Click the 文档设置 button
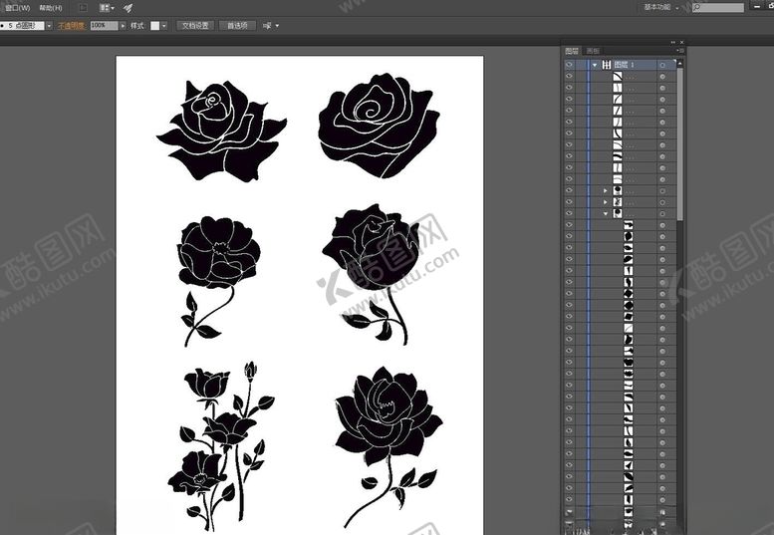774x535 pixels. pos(196,26)
